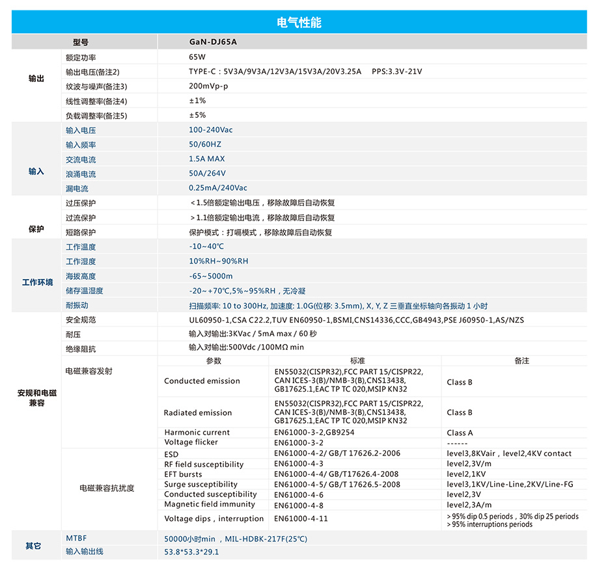595x568 pixels.
Task: Select the model value GaN-DJ65A
Action: [213, 42]
